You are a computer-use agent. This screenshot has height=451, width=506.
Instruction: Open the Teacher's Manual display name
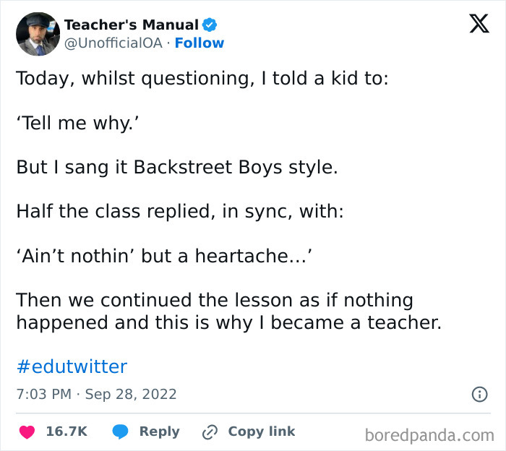pyautogui.click(x=131, y=25)
